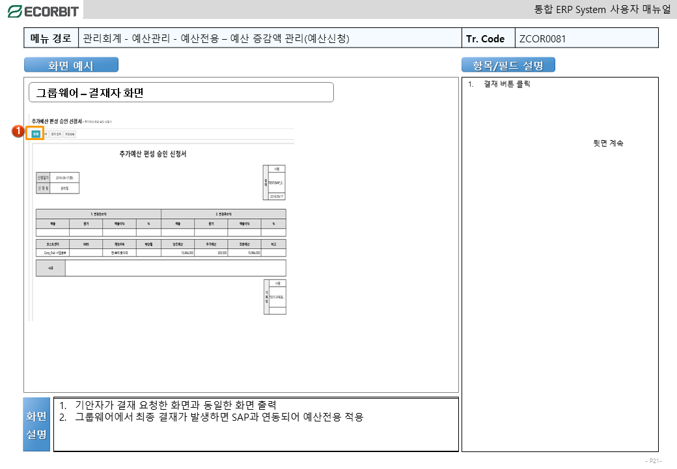Viewport: 677px width, 469px height.
Task: Click the 화면 예시 section header badge
Action: (71, 65)
